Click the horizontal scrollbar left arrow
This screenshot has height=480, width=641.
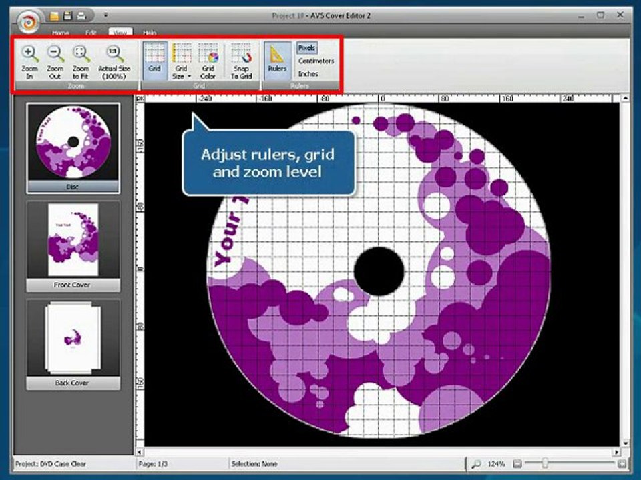coord(140,452)
